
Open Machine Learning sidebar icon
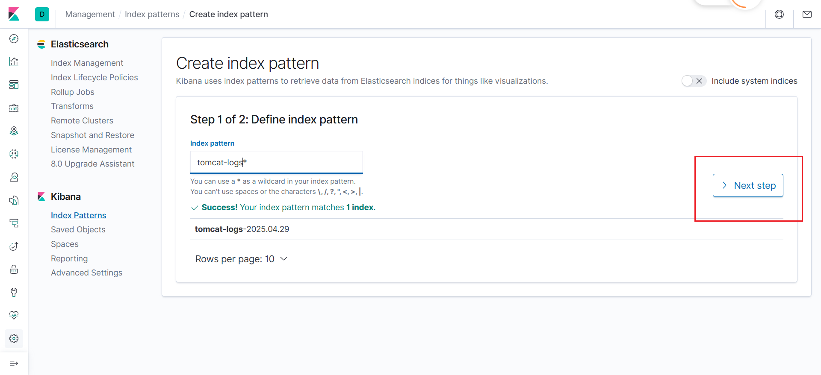pyautogui.click(x=14, y=154)
